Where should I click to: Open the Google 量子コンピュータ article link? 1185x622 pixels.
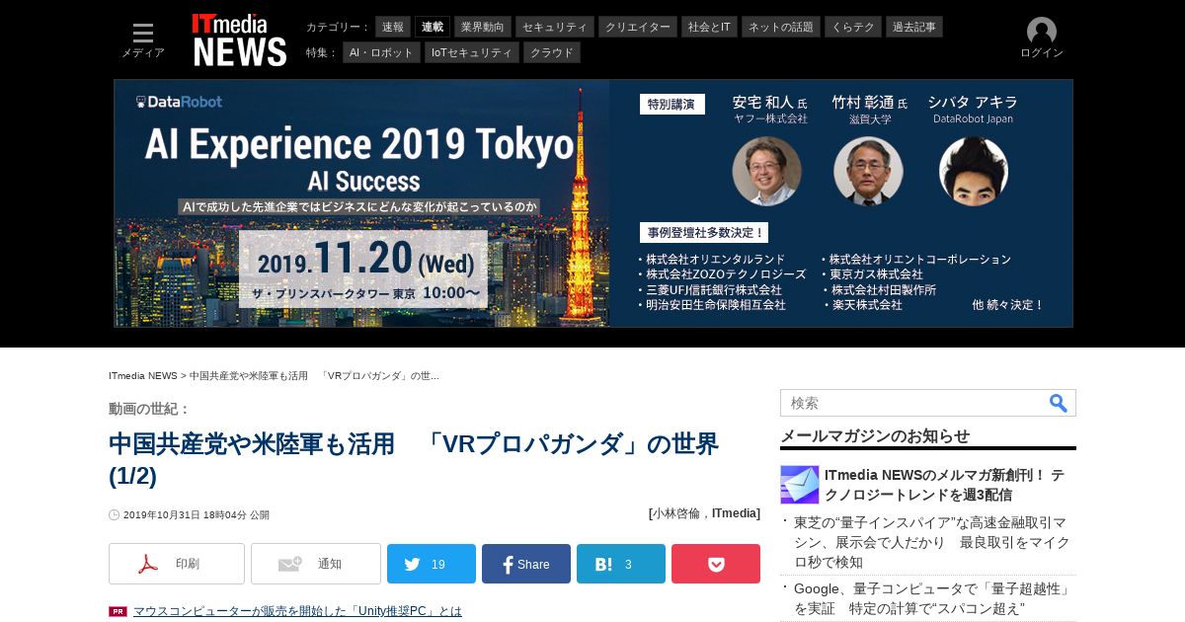933,598
